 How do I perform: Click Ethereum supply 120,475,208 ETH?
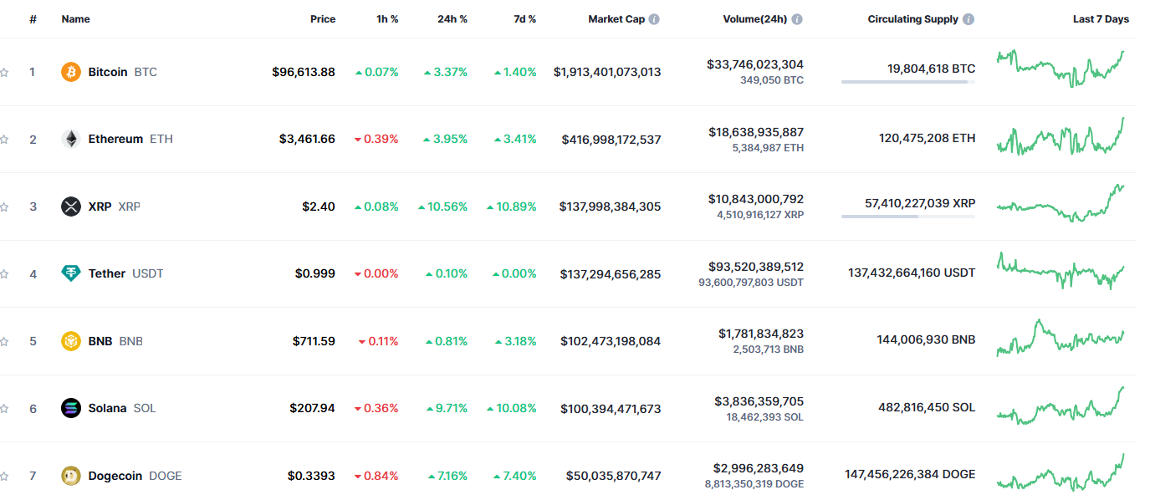click(x=927, y=138)
